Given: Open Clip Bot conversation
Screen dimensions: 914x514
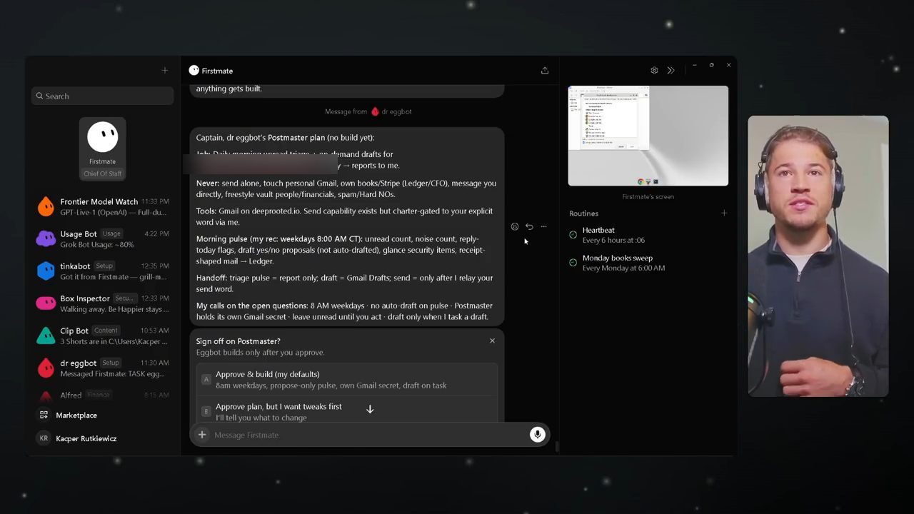Looking at the screenshot, I should point(104,336).
